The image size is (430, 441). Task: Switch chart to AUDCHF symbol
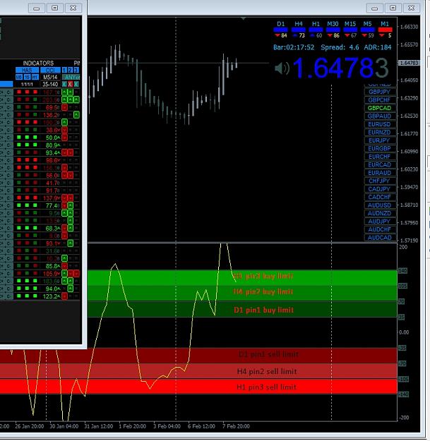tap(379, 230)
